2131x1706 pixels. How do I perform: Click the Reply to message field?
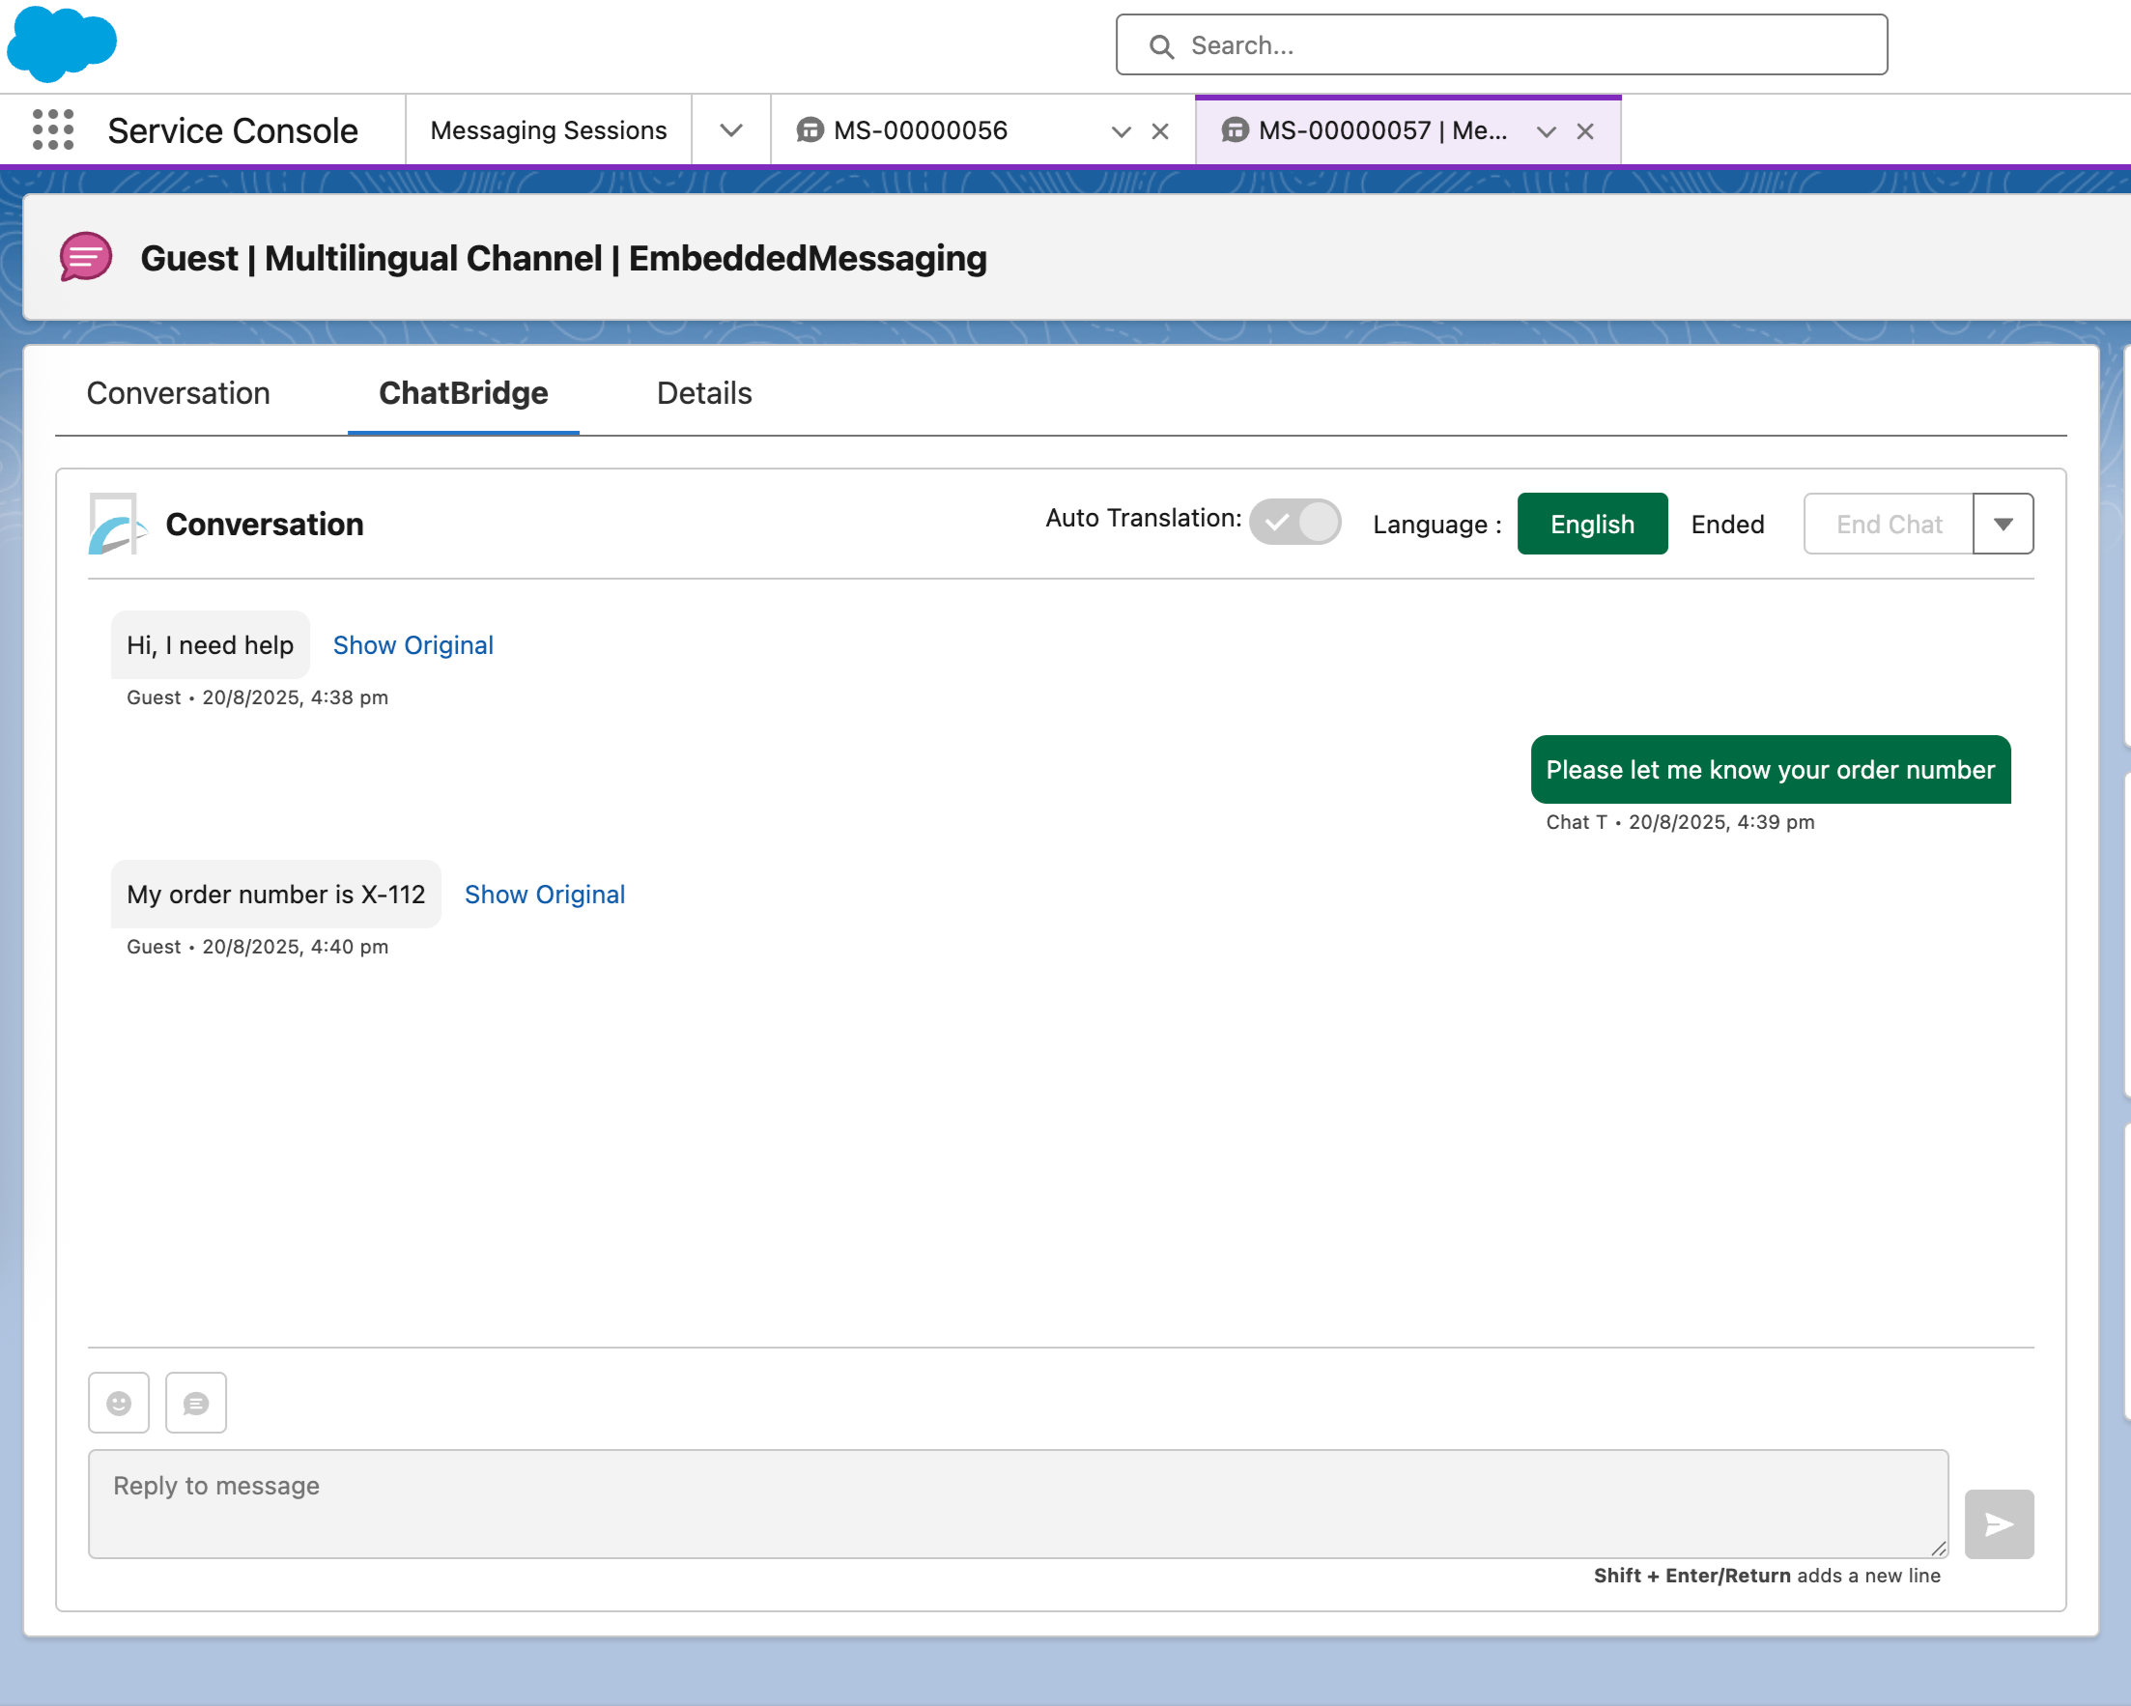[x=1018, y=1502]
